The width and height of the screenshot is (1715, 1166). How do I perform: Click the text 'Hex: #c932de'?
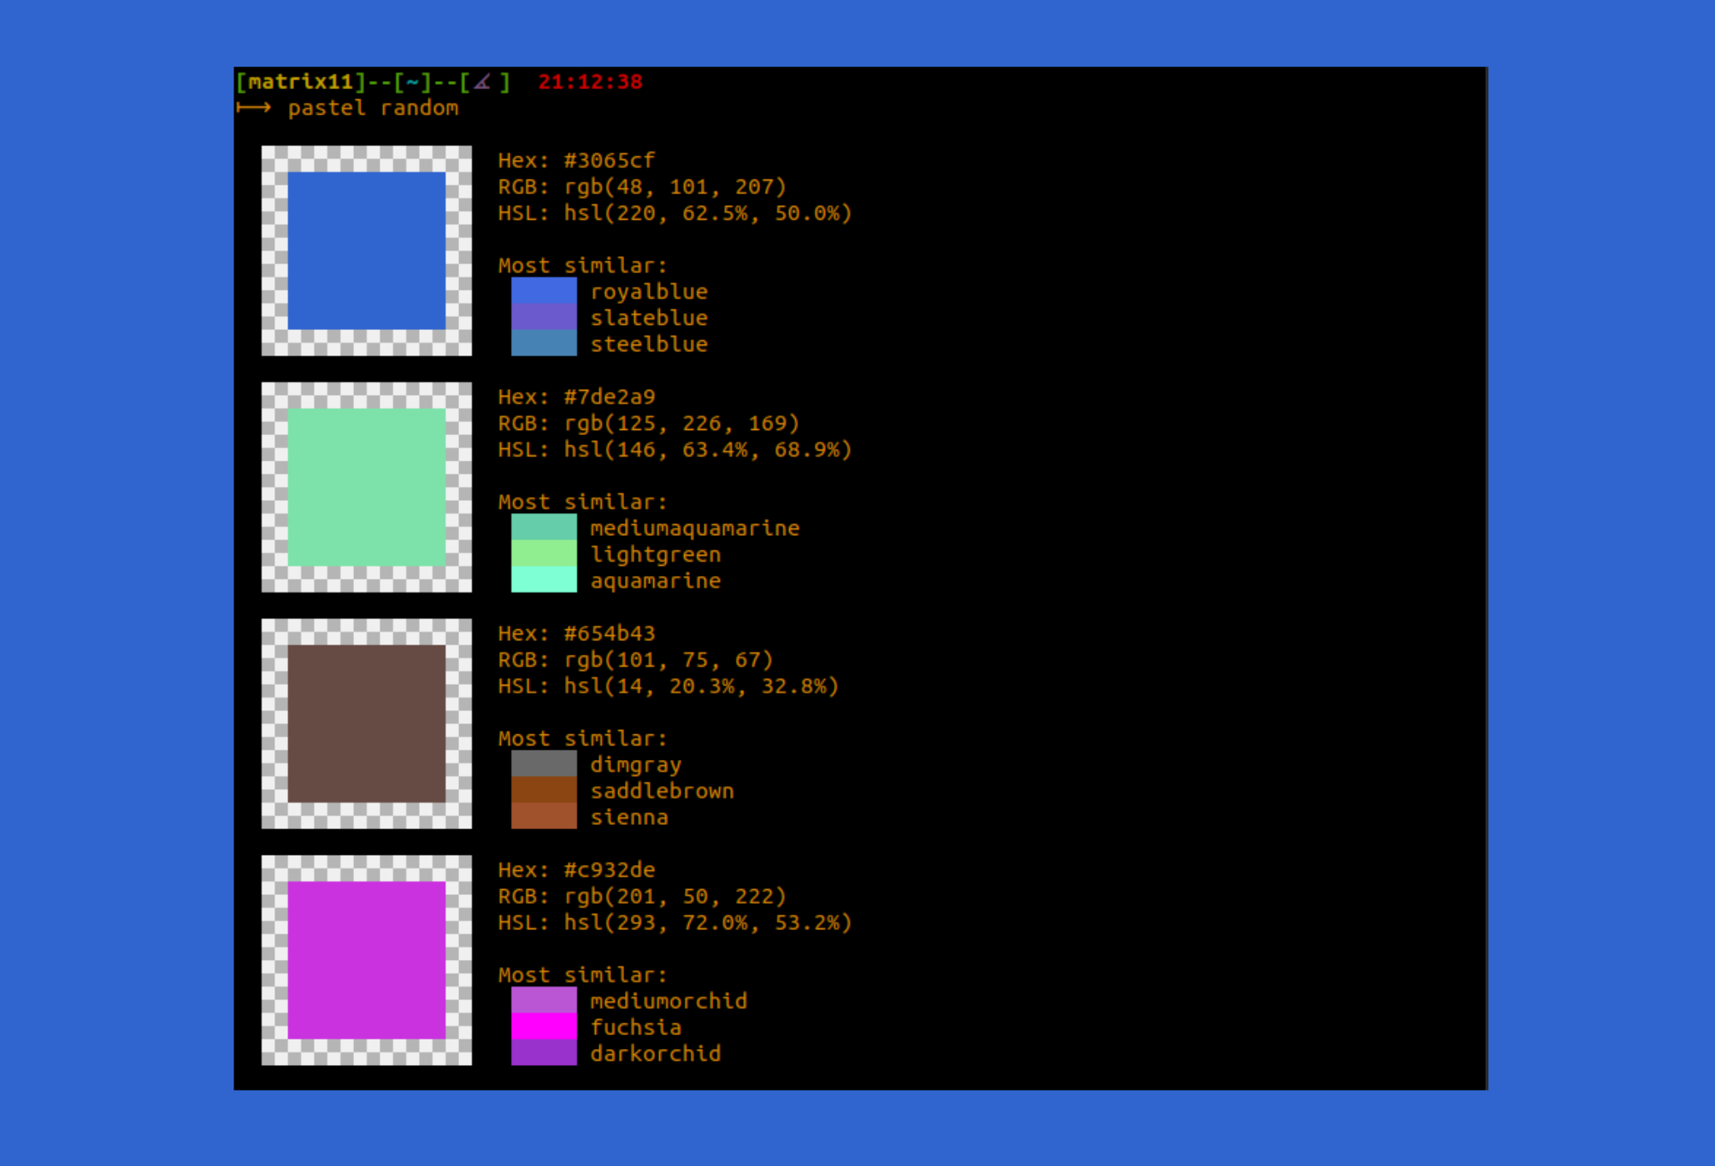click(576, 869)
